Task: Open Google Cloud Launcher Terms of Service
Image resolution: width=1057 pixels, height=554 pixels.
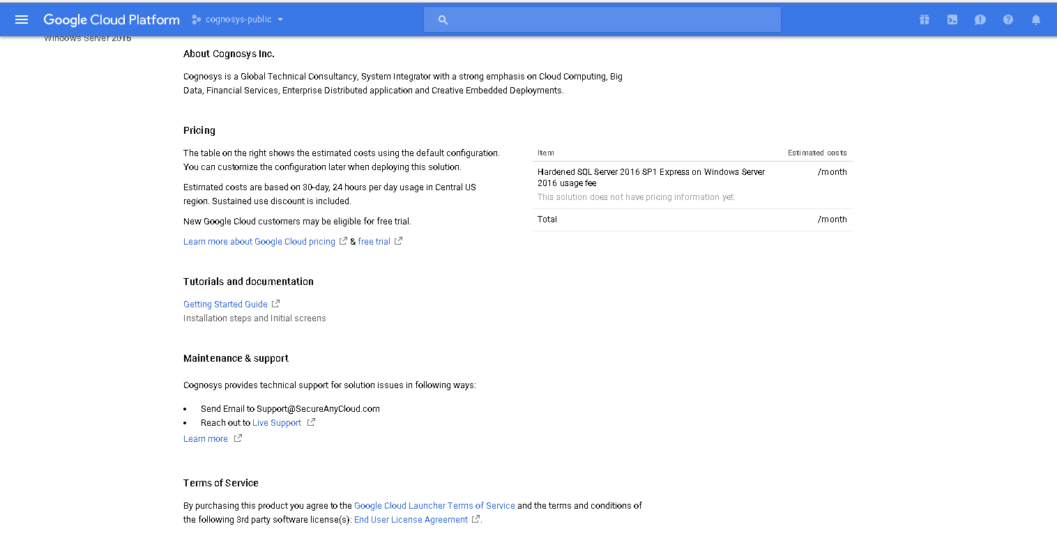Action: pyautogui.click(x=434, y=506)
